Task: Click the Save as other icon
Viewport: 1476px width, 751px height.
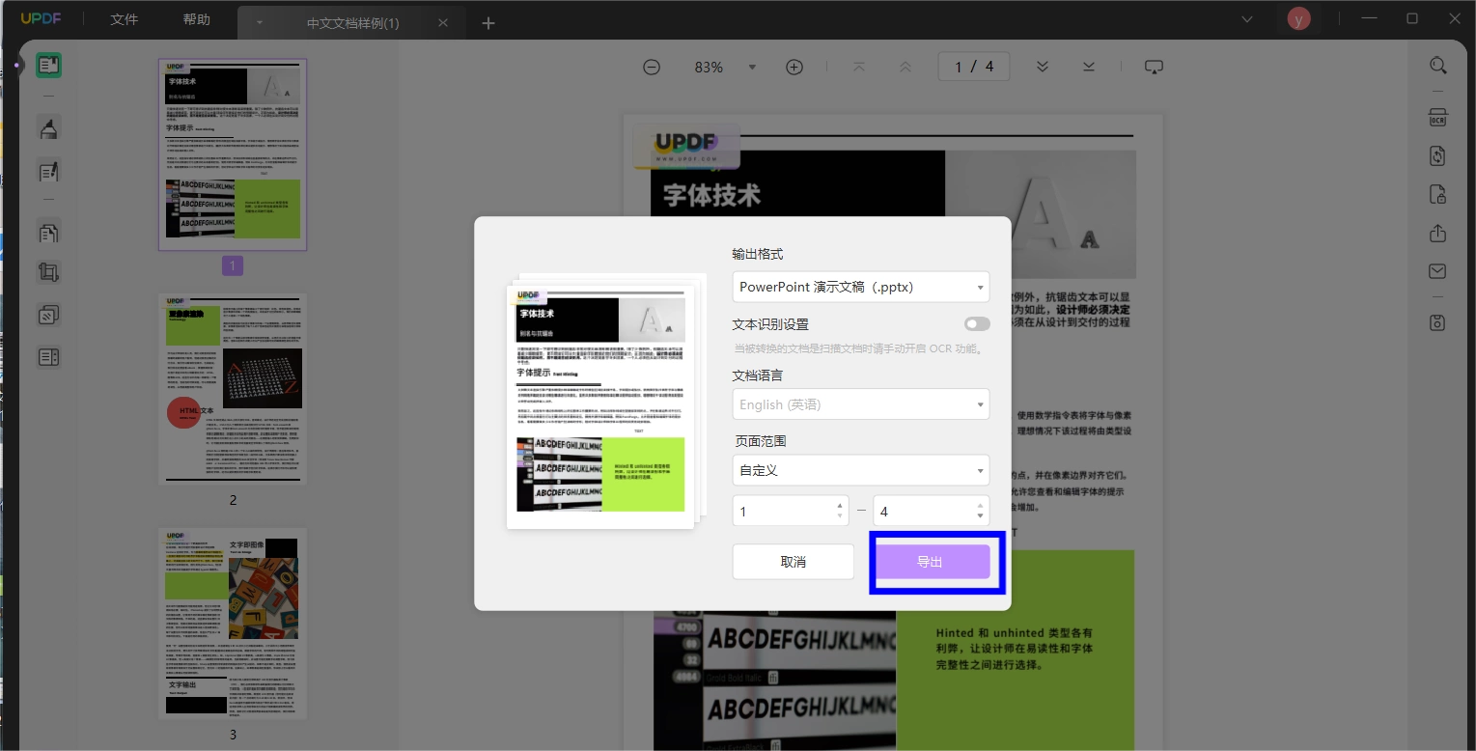Action: coord(1438,322)
